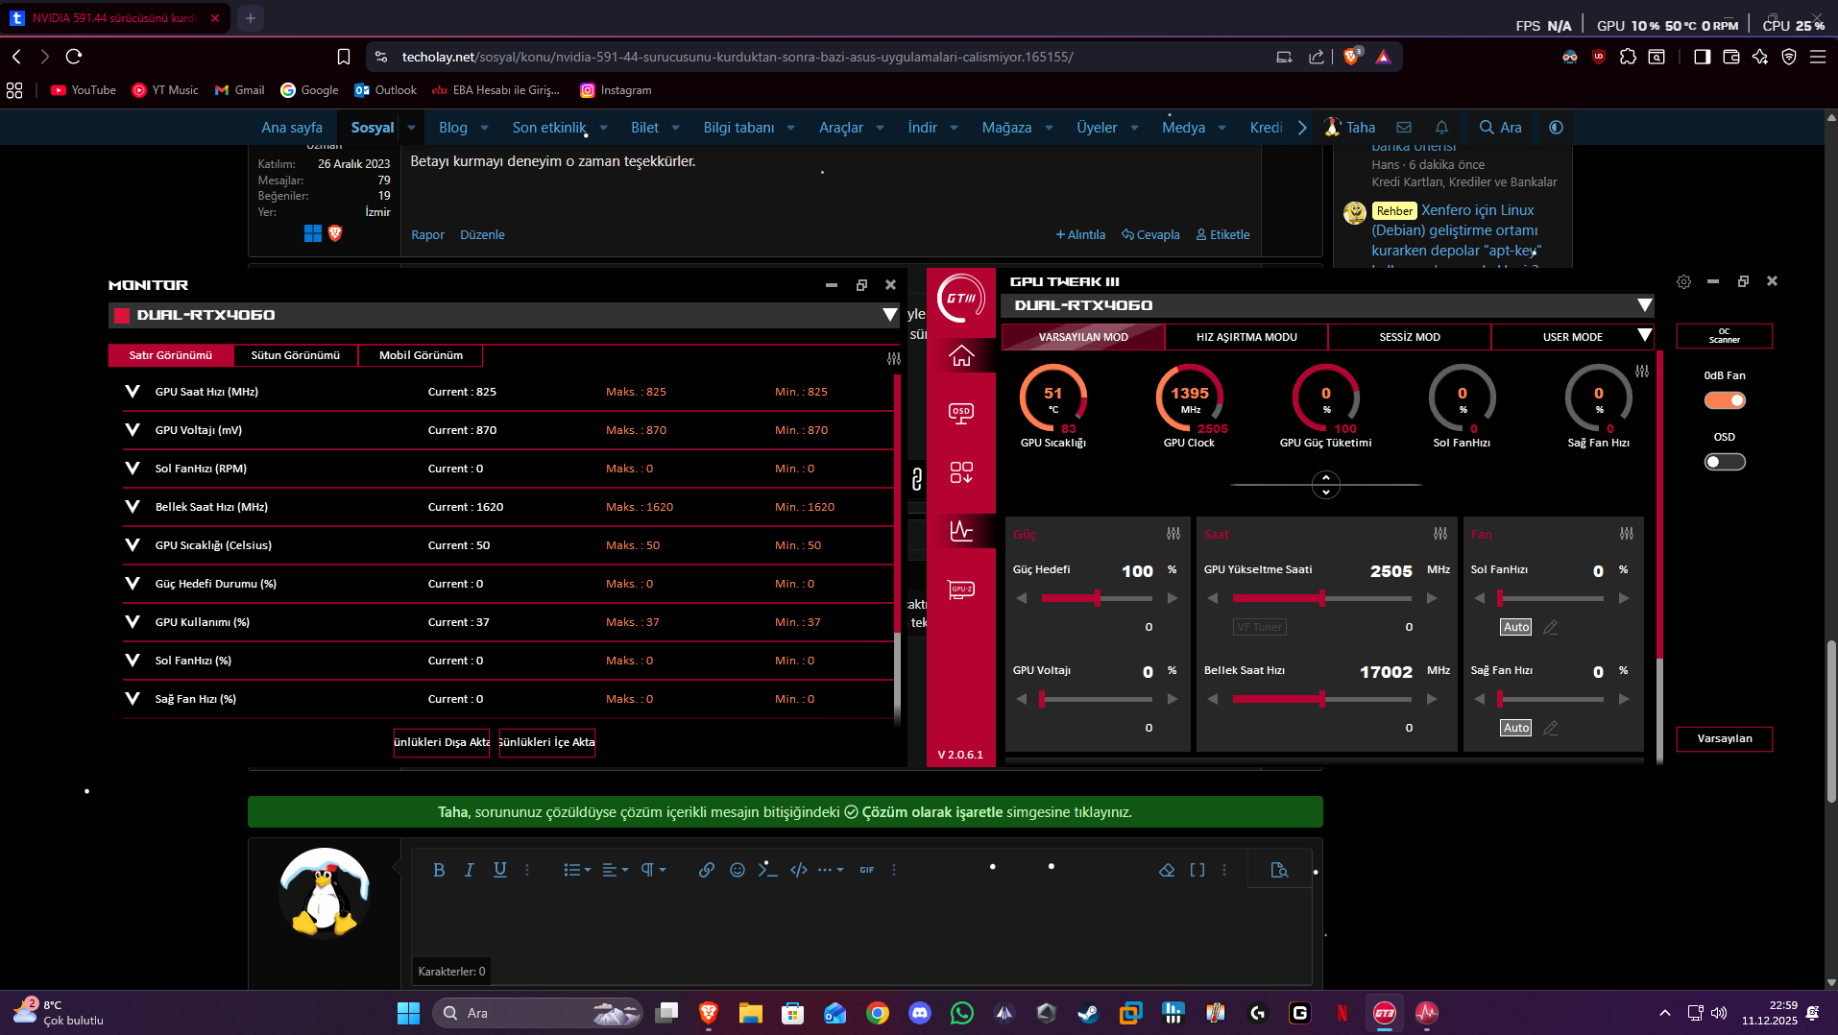Image resolution: width=1838 pixels, height=1035 pixels.
Task: Click Cevapla link on forum post
Action: (1150, 235)
